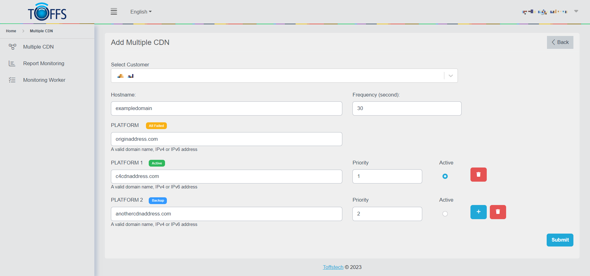Open the user account dropdown arrow
Screen dimensions: 590x276
(x=576, y=11)
